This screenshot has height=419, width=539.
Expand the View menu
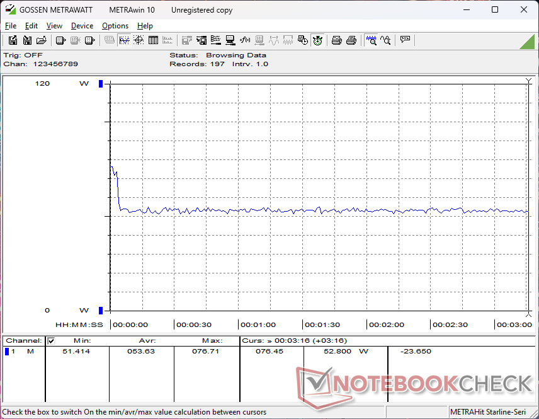tap(54, 26)
